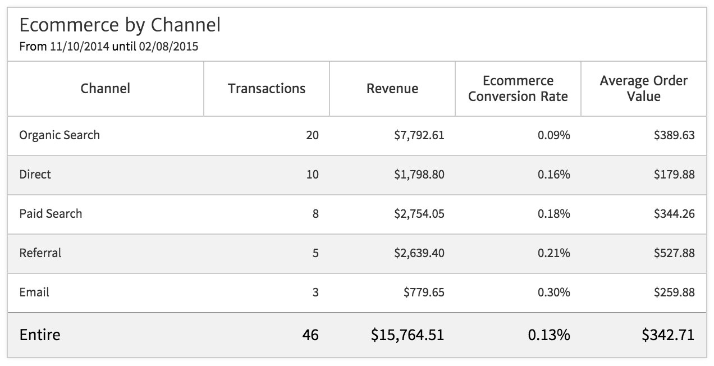Viewport: 714px width, 366px height.
Task: Click the date range subtitle text
Action: pyautogui.click(x=108, y=47)
